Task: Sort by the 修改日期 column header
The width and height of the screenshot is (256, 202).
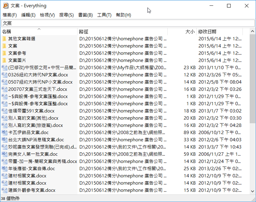Action: [x=220, y=32]
